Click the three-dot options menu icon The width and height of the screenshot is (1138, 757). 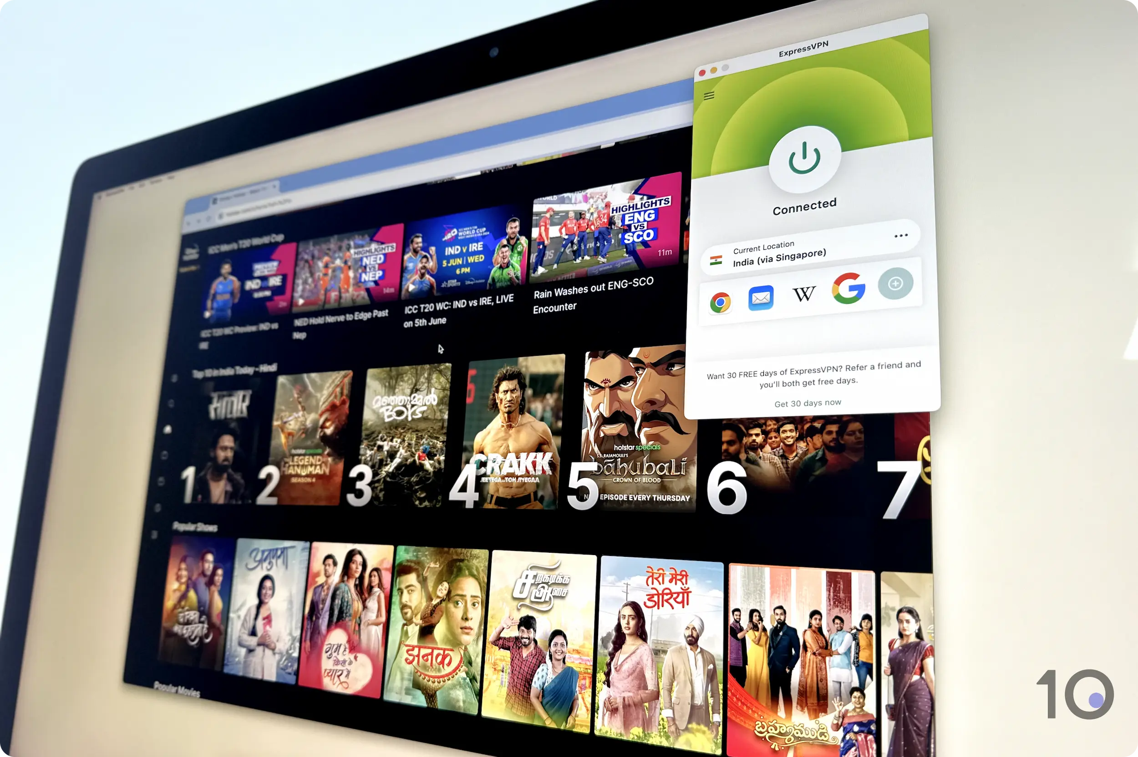pos(899,236)
